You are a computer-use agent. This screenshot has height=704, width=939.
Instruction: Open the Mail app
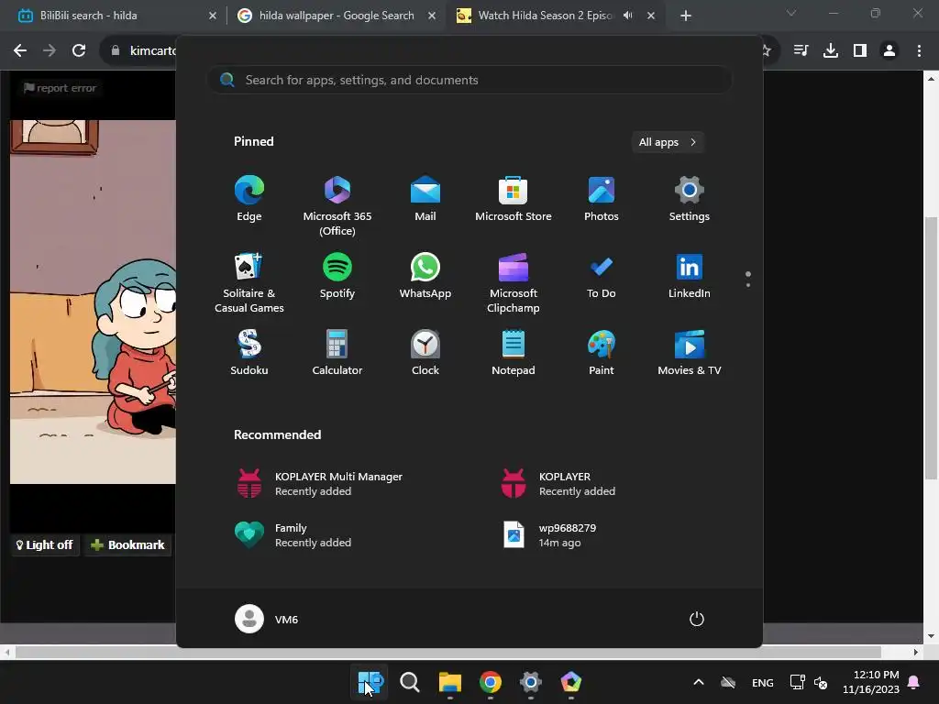[x=425, y=199]
